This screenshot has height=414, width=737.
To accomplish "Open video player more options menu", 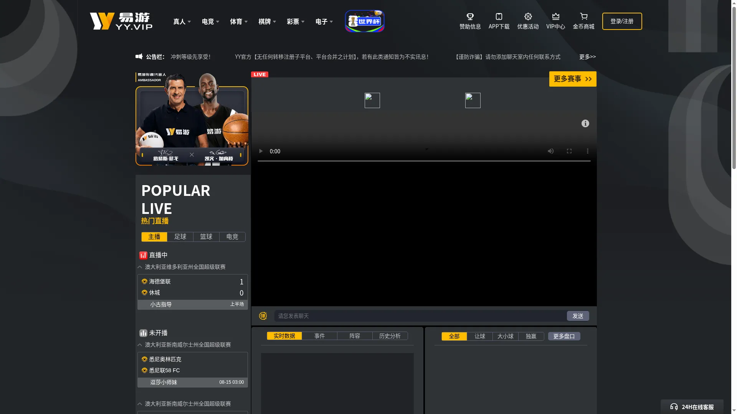I will [x=588, y=151].
